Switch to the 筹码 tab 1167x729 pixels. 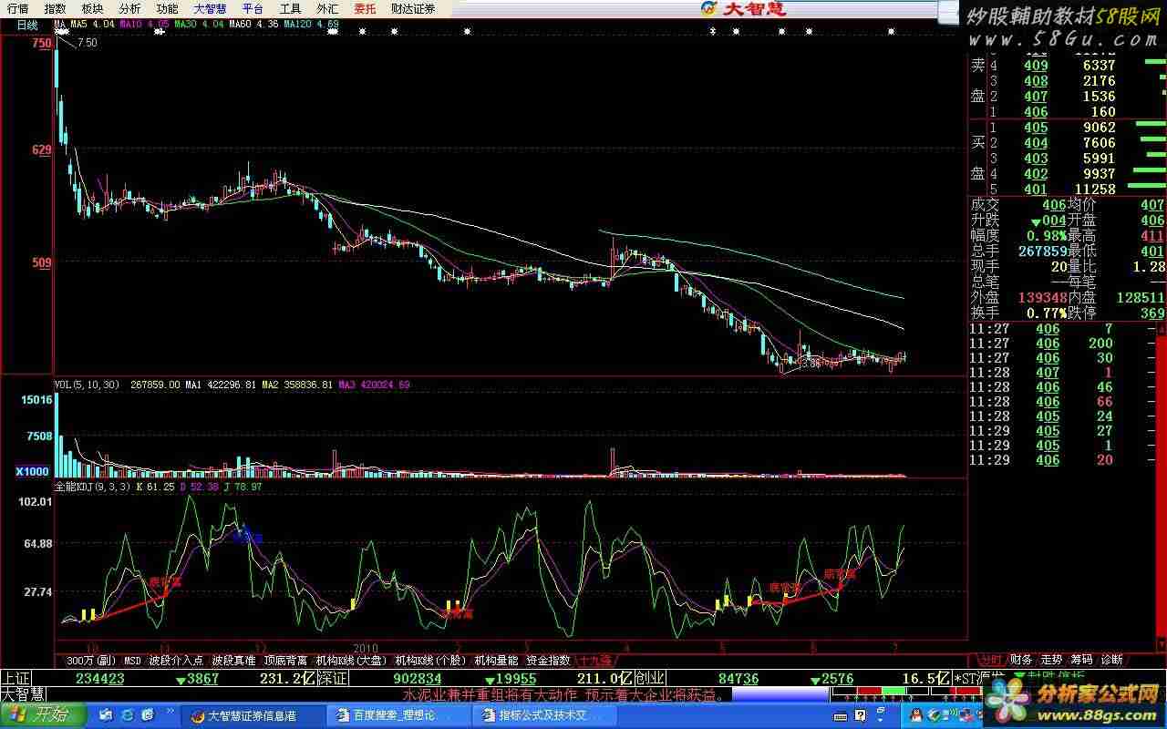(x=1081, y=660)
